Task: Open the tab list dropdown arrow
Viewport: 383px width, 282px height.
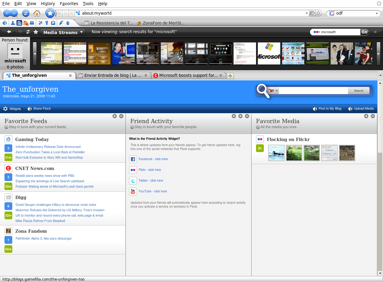Action: pos(380,76)
